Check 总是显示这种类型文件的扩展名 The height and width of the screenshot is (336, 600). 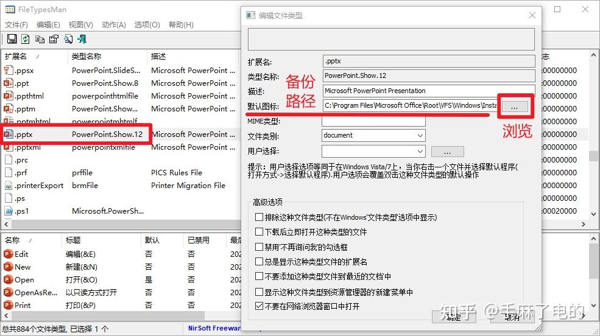[259, 262]
